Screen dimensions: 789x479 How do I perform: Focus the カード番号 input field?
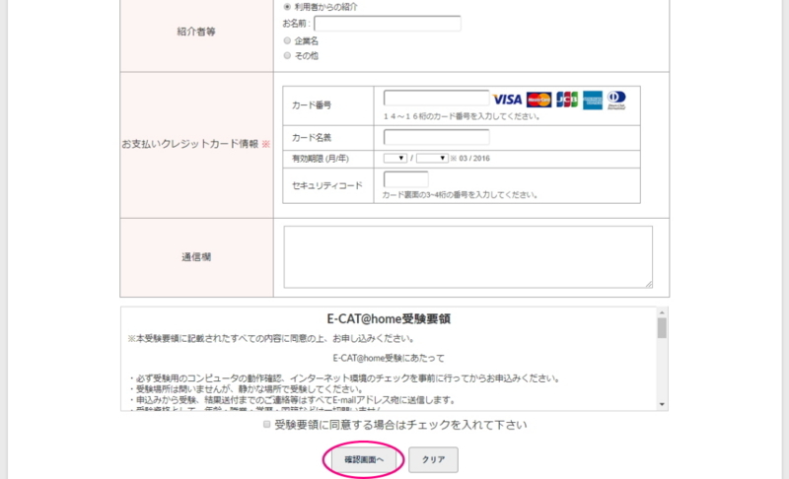pyautogui.click(x=436, y=98)
